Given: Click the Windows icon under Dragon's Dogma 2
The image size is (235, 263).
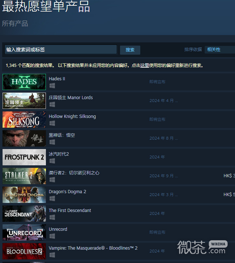Looking at the screenshot, I should tap(52, 198).
